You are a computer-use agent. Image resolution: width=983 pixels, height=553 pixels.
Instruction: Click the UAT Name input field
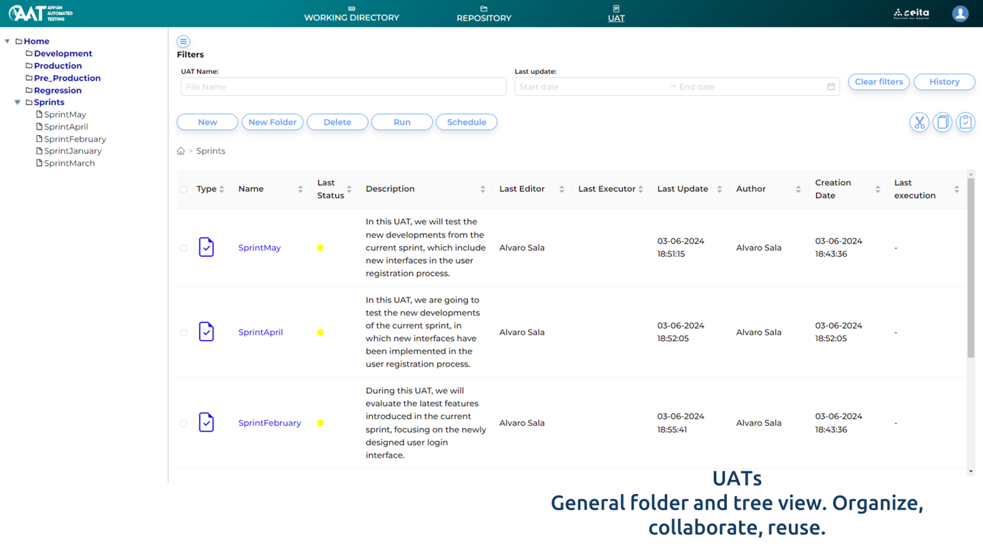coord(343,87)
